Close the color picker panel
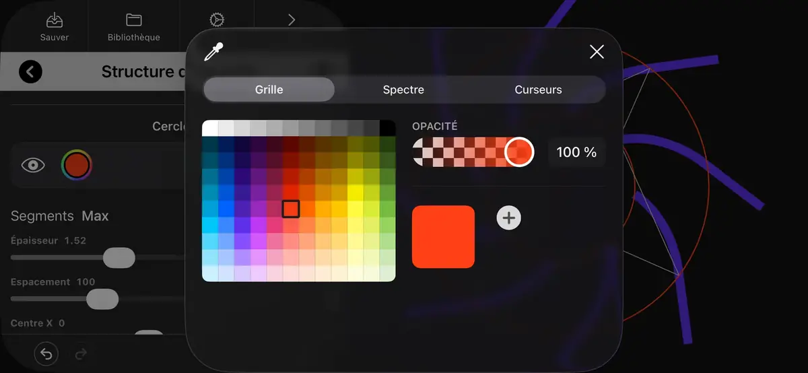The width and height of the screenshot is (808, 373). coord(597,52)
